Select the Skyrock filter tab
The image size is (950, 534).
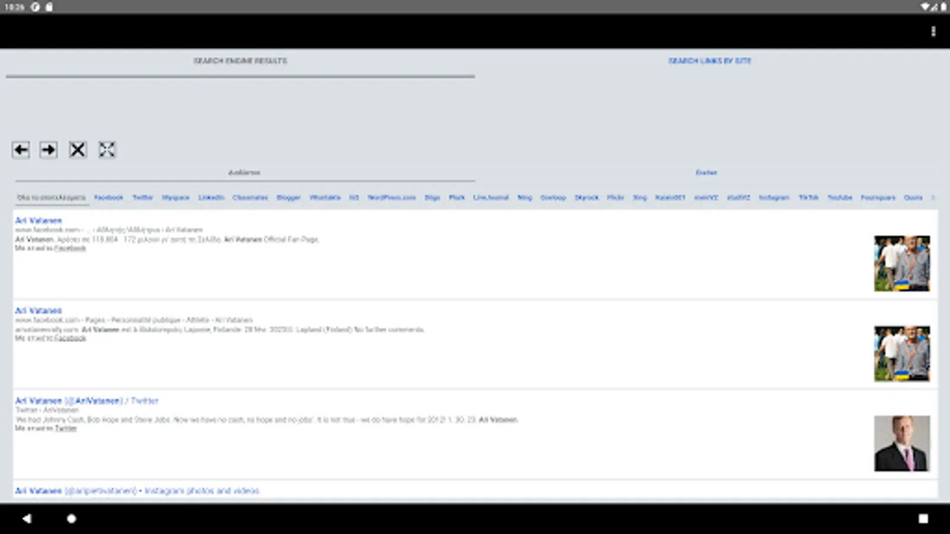point(587,198)
